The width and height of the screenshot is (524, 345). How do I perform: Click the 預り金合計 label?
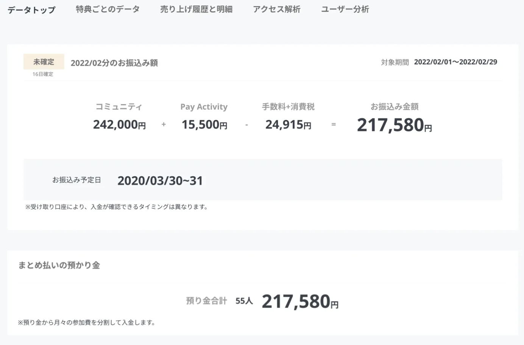coord(206,301)
